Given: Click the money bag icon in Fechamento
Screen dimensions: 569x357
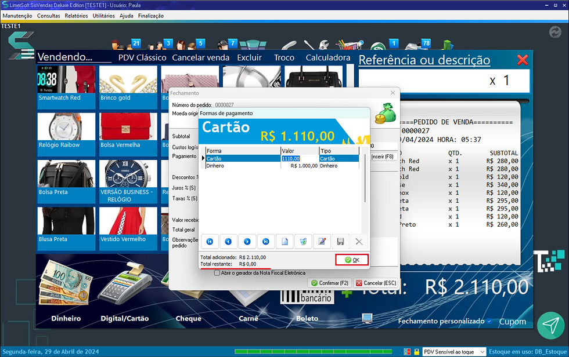Looking at the screenshot, I should tap(386, 114).
